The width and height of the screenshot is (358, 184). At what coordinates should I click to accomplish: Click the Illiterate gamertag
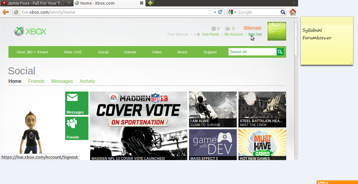252,28
